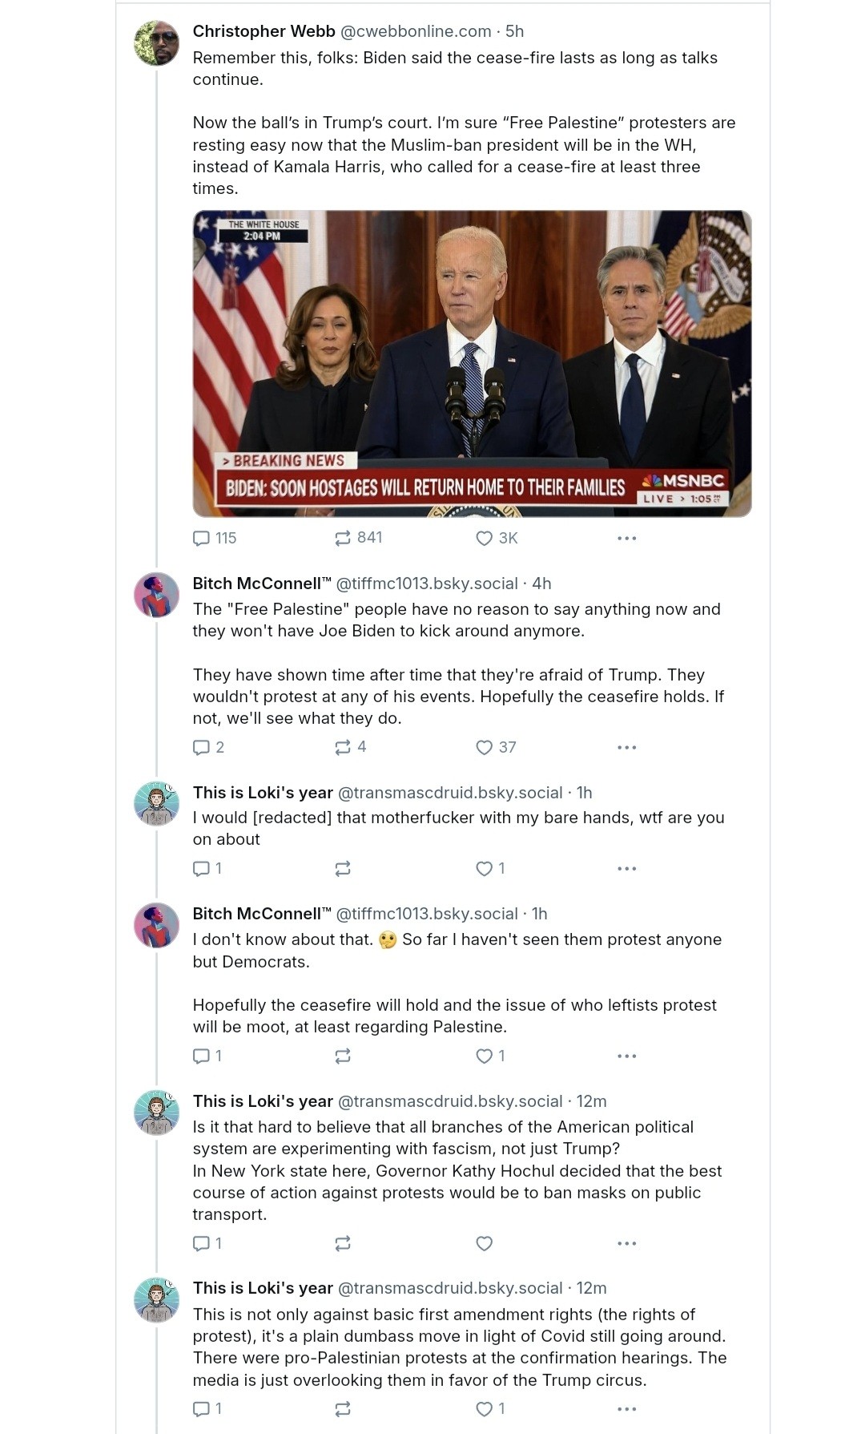Open more options on the 'afraid of Trump' post
Screen dimensions: 865x1434
(x=626, y=747)
